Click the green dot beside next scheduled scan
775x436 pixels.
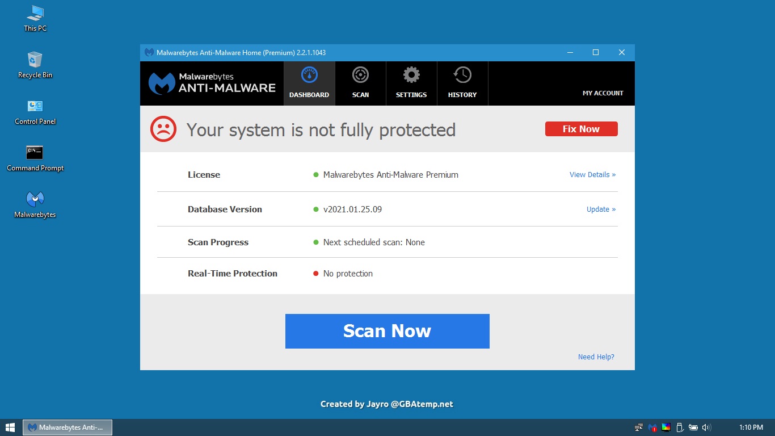point(316,242)
